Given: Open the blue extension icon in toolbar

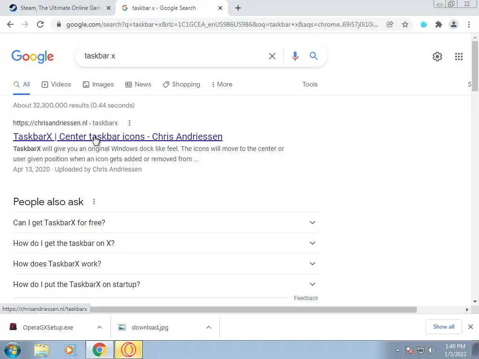Looking at the screenshot, I should [424, 24].
